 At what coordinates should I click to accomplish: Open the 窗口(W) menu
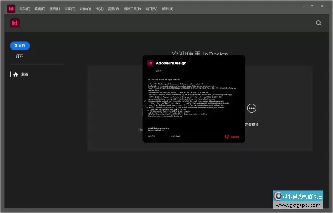coord(152,9)
